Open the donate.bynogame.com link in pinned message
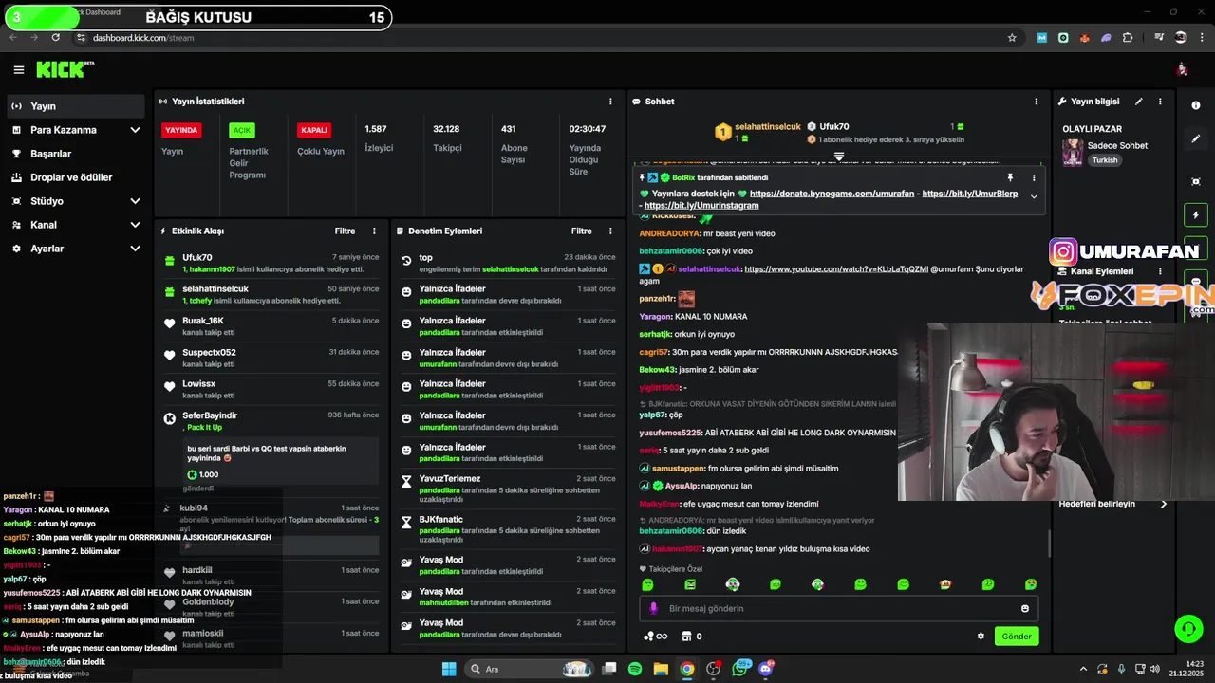This screenshot has width=1215, height=683. coord(832,194)
